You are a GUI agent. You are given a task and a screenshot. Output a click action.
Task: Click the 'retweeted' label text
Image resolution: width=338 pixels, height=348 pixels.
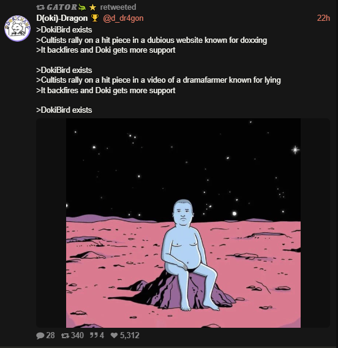point(118,7)
